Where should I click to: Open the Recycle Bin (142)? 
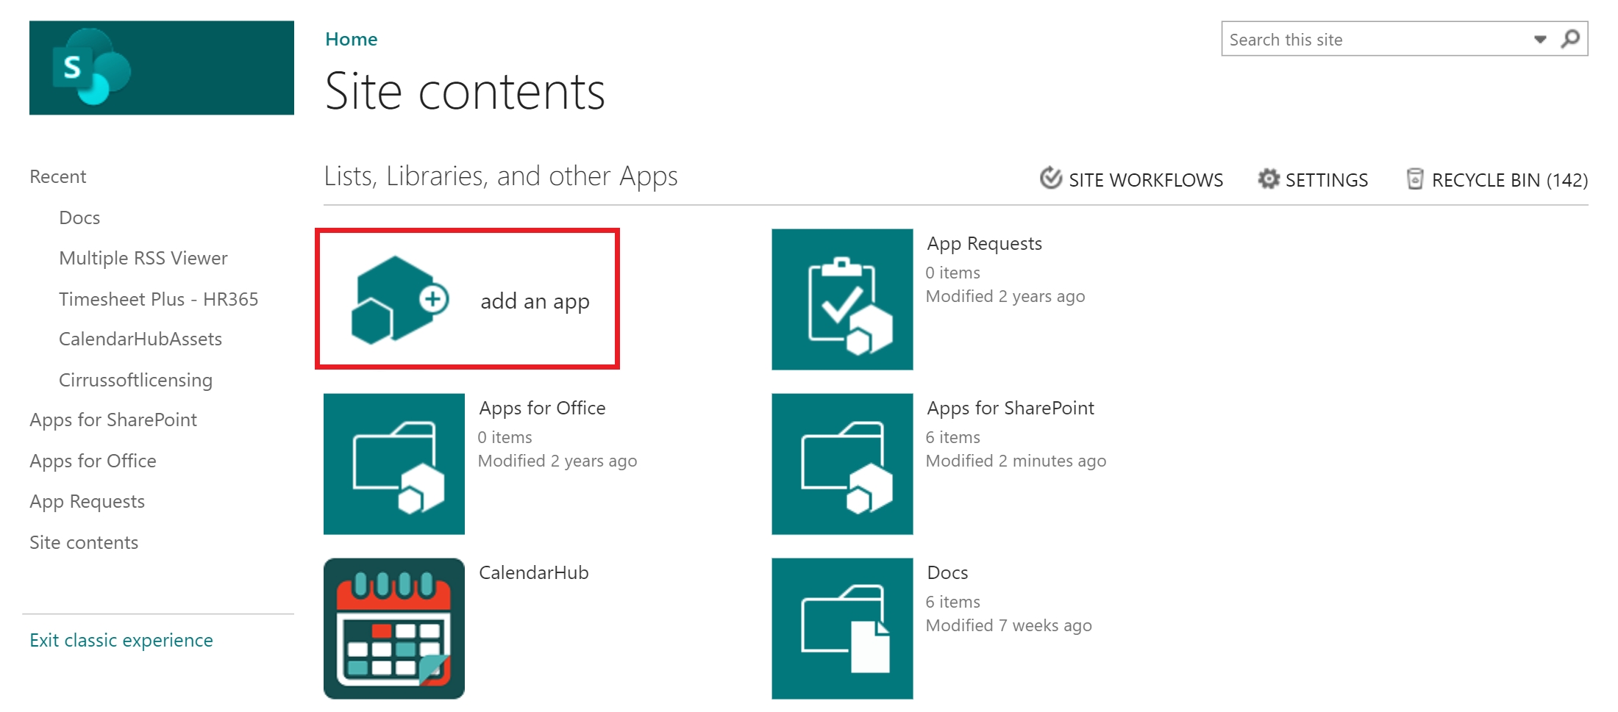[x=1497, y=179]
